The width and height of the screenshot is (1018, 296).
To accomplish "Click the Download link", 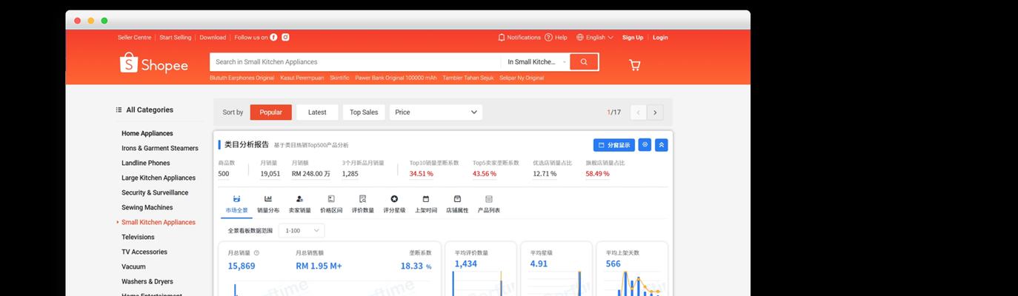I will (213, 37).
